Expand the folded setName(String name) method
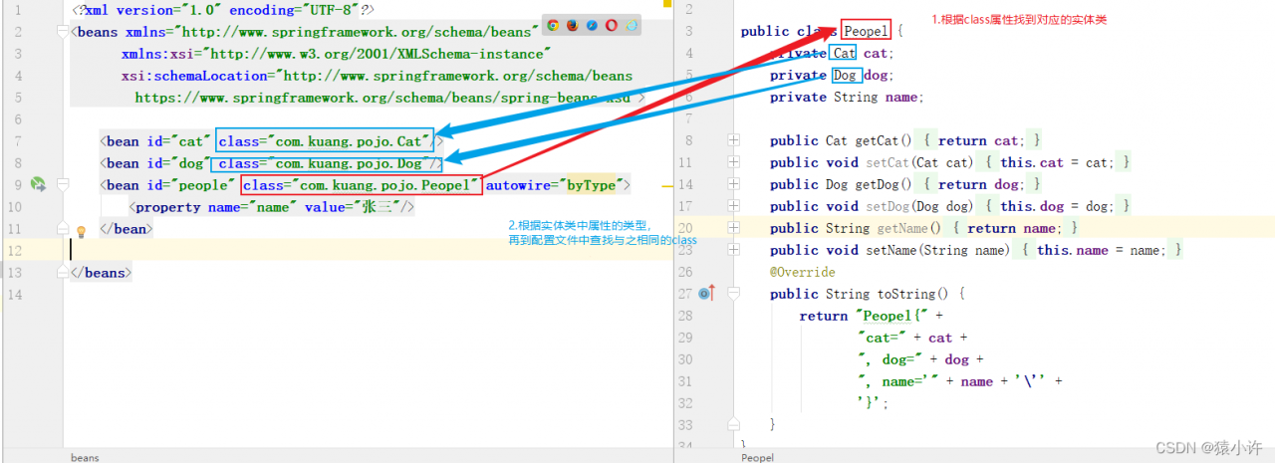 (x=734, y=250)
